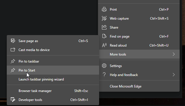This screenshot has height=106, width=185.
Task: Open More tools menu item
Action: (x=139, y=54)
